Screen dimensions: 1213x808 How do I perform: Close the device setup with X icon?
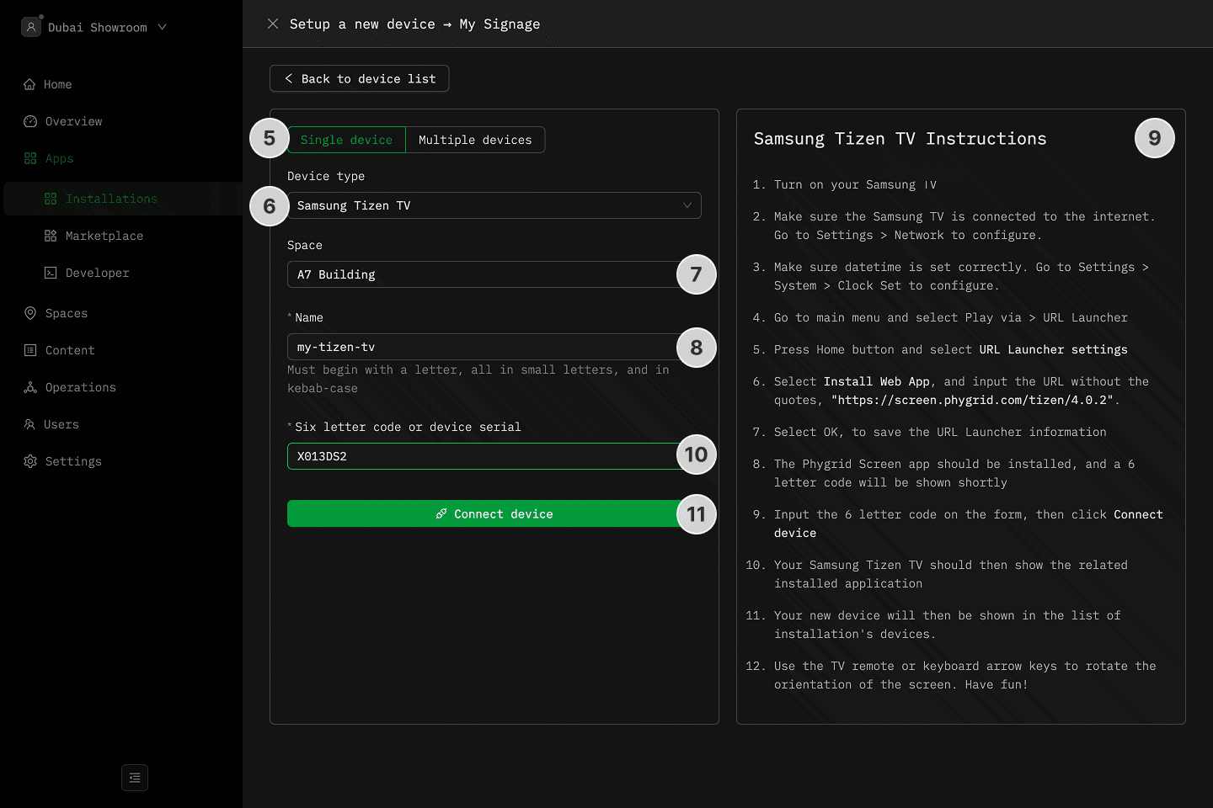[x=273, y=24]
